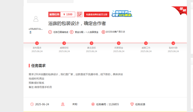The height and width of the screenshot is (112, 193).
Task: Click the 完成时间:再定 line
Action: [x=36, y=79]
